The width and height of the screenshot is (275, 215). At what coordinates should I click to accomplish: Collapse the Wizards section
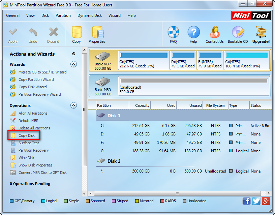(74, 64)
